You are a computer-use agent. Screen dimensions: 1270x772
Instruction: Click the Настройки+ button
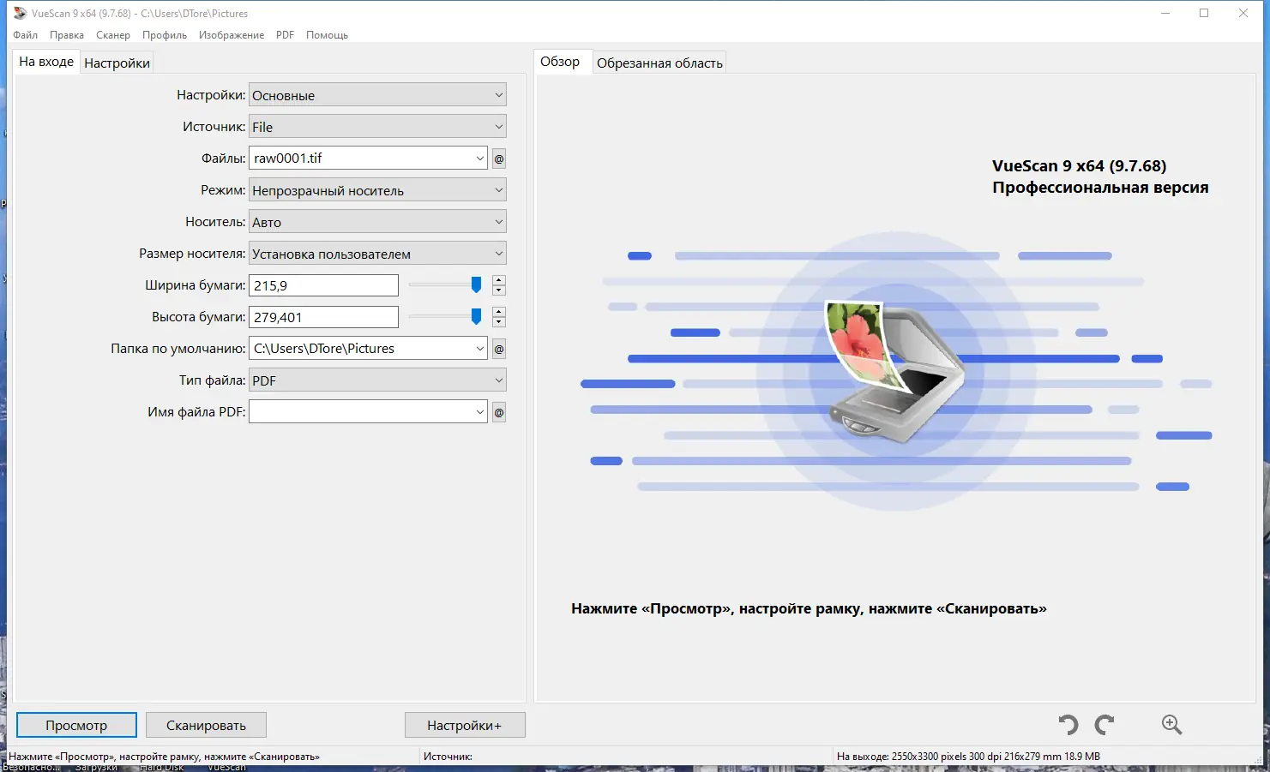coord(465,724)
